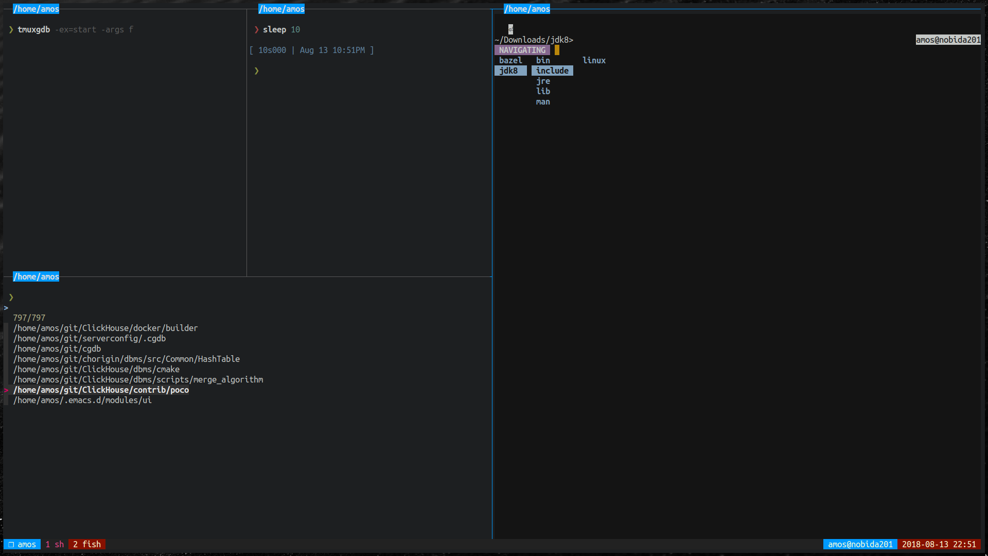Image resolution: width=988 pixels, height=556 pixels.
Task: Pick the /home/amos/git/cgdb path entry
Action: pos(57,349)
